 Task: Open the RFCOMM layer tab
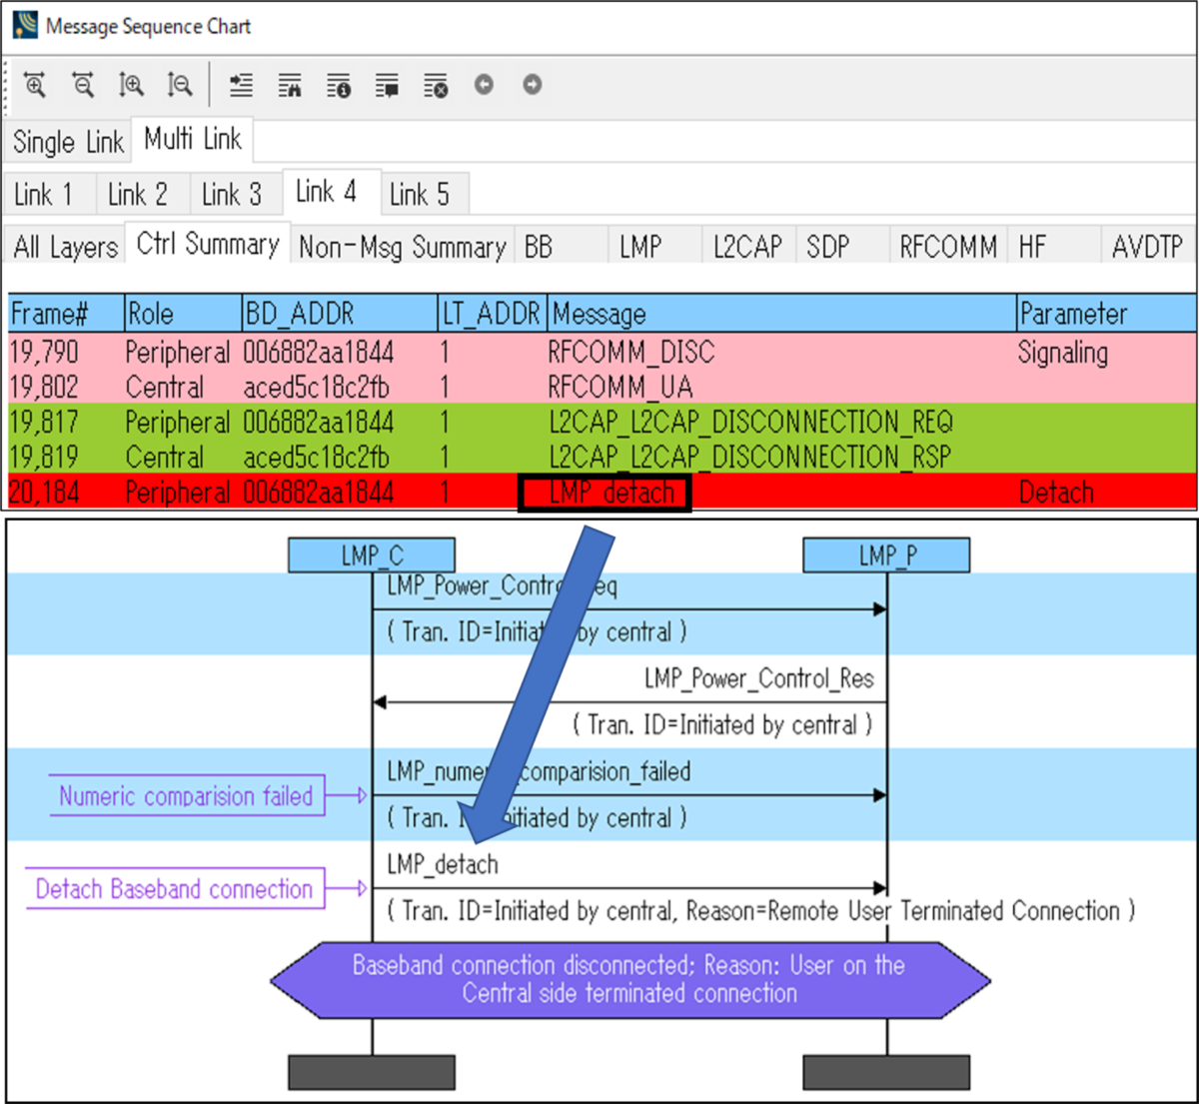coord(948,247)
